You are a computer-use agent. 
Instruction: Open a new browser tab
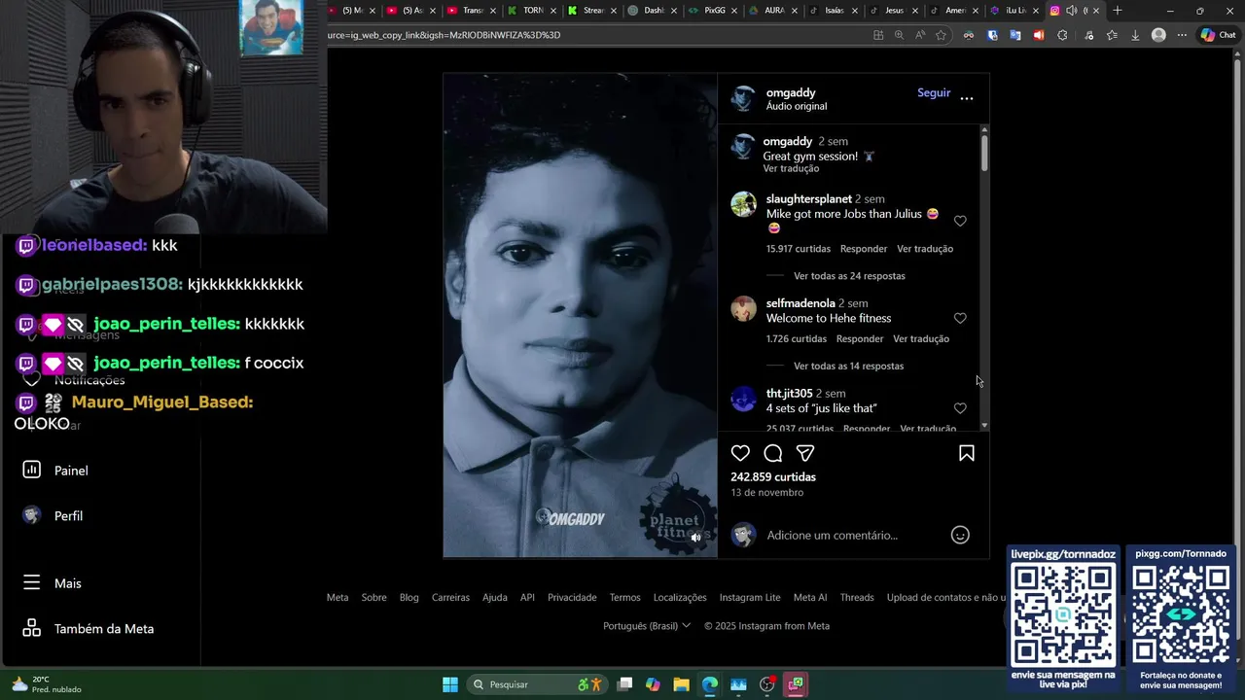click(1118, 11)
